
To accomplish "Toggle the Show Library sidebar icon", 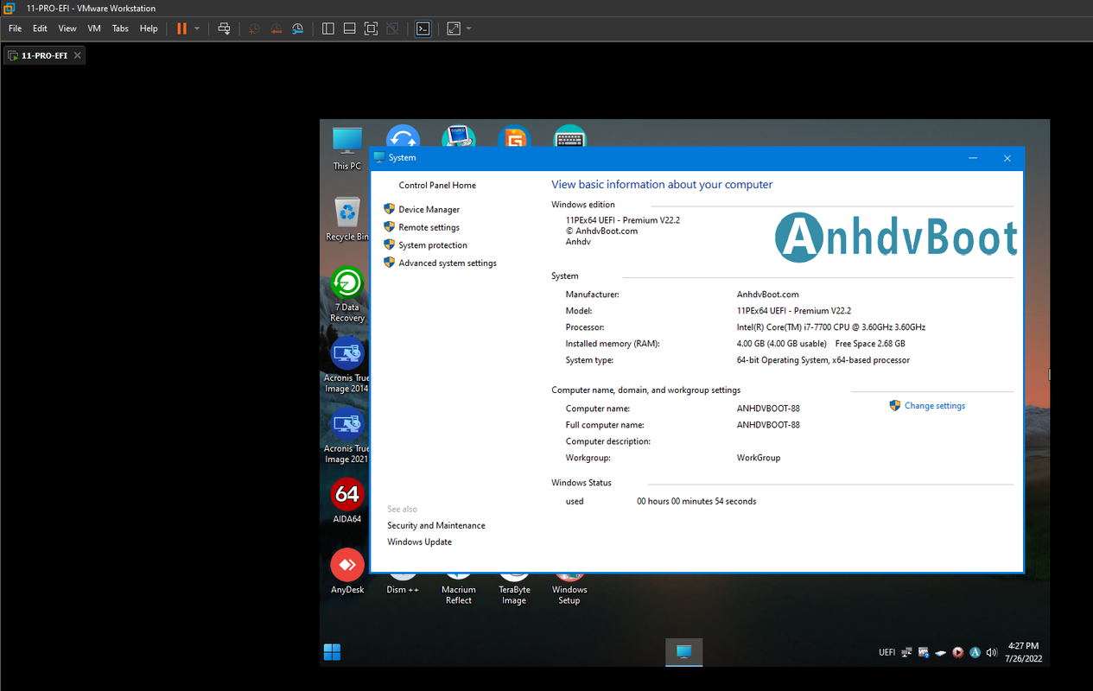I will [x=327, y=29].
